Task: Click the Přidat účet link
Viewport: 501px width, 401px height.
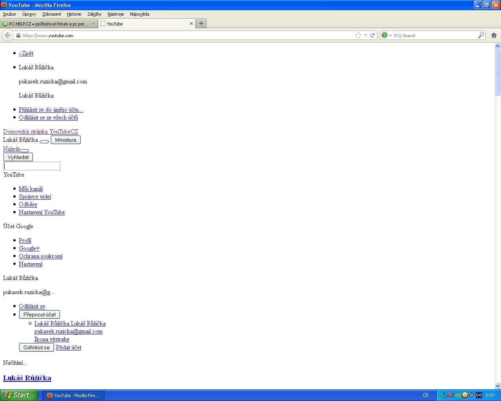Action: click(x=68, y=347)
